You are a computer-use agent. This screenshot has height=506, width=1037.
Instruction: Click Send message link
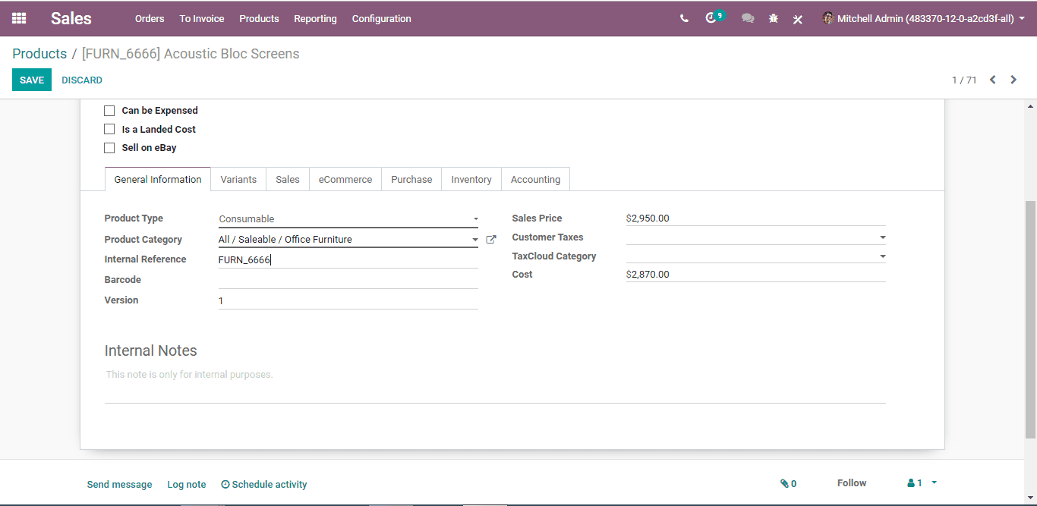pos(119,484)
